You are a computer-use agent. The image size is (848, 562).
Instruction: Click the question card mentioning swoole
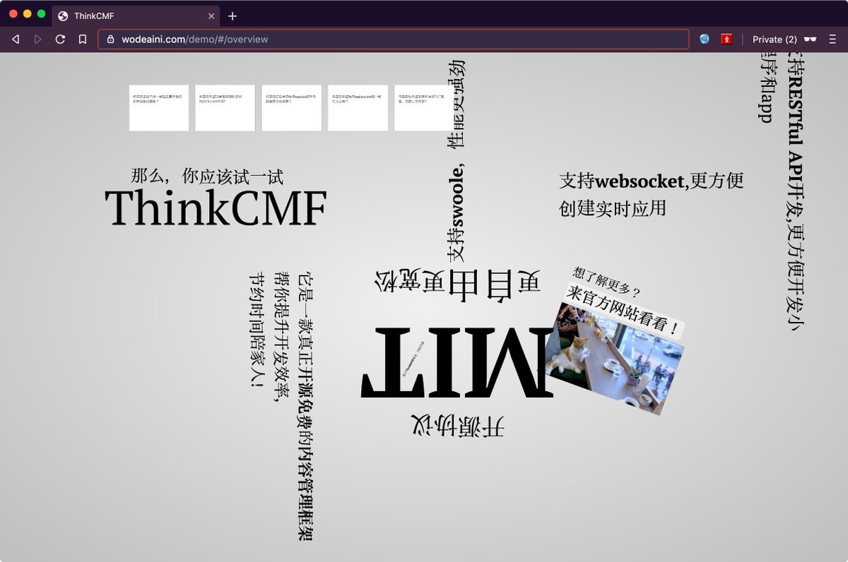coord(292,107)
